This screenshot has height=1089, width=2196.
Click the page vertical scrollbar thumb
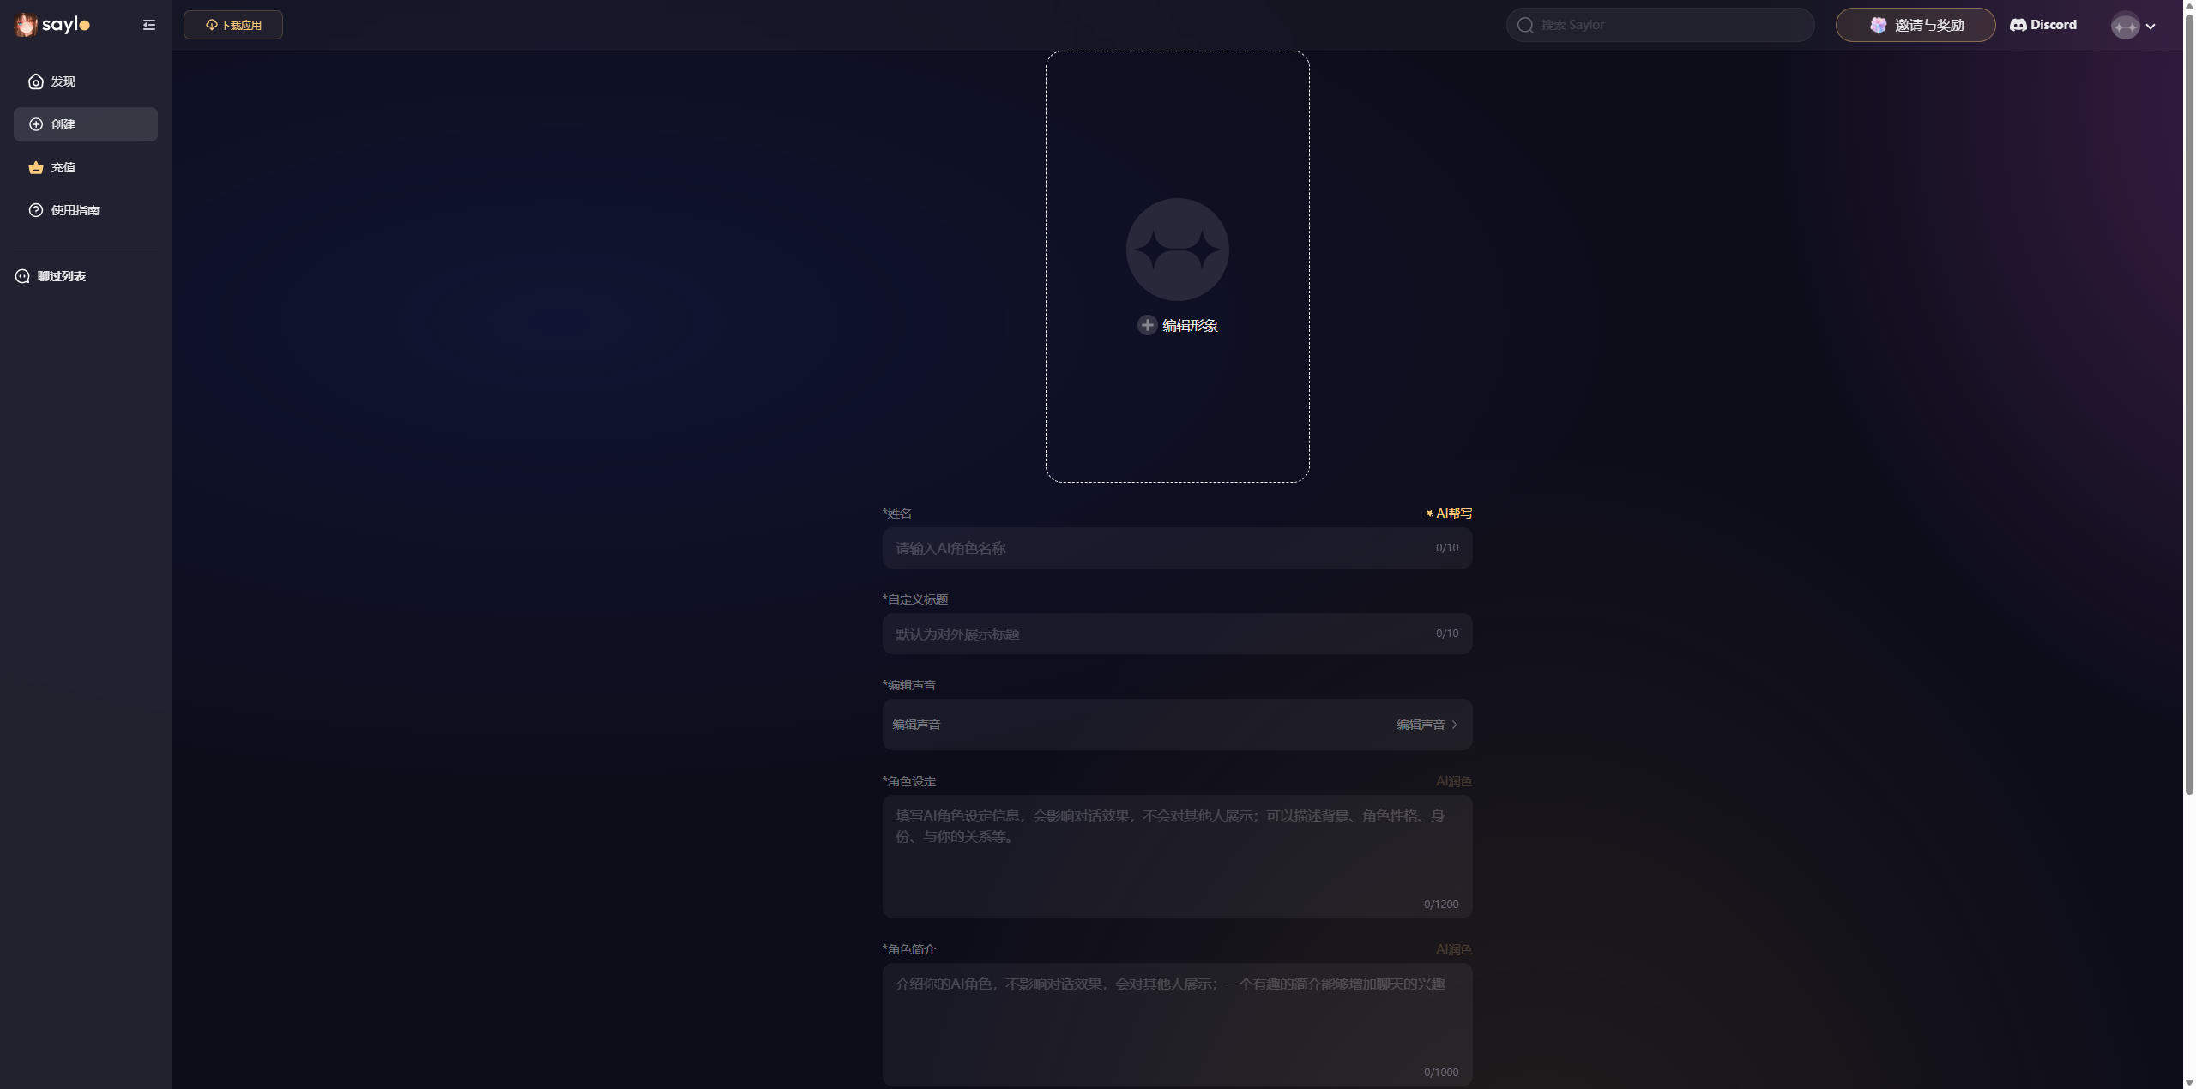coord(2189,403)
